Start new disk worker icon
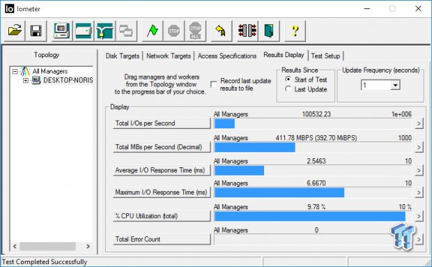This screenshot has width=432, height=267. pos(84,31)
